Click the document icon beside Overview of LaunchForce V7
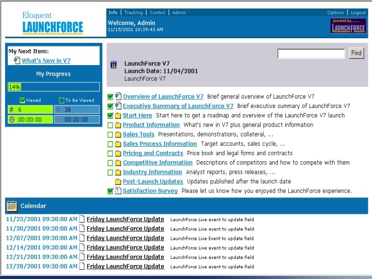The height and width of the screenshot is (279, 372). click(x=118, y=96)
